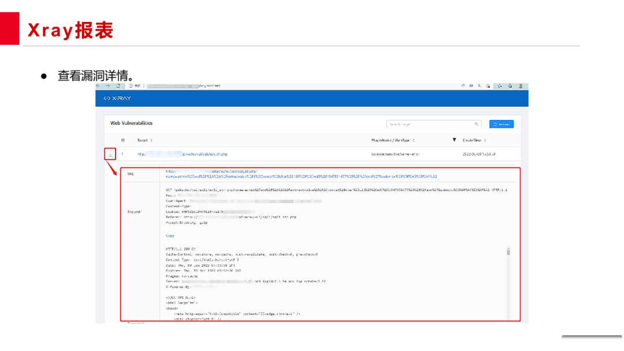Click the 2022-06-09 create time cell

(479, 154)
